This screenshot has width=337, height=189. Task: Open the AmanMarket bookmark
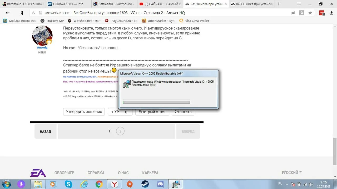click(158, 21)
